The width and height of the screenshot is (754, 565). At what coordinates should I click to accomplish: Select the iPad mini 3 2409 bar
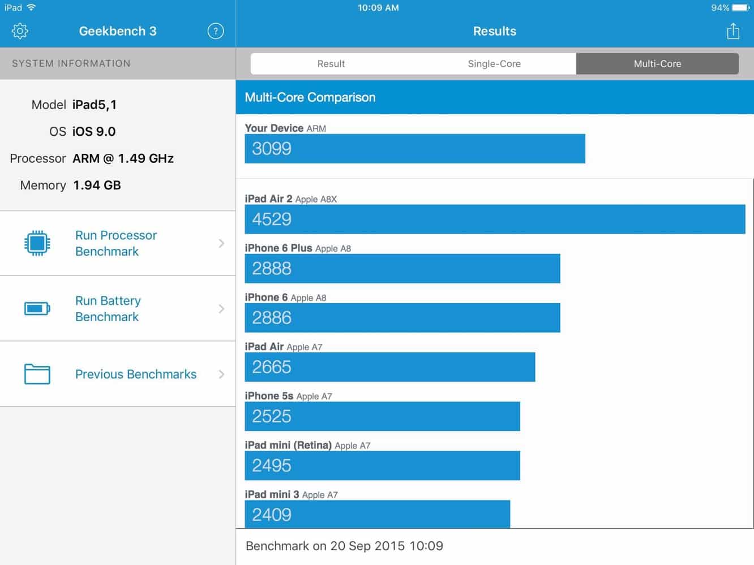(378, 514)
